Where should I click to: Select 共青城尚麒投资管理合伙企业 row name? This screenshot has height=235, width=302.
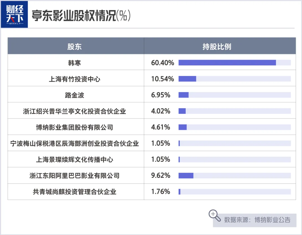(x=74, y=192)
